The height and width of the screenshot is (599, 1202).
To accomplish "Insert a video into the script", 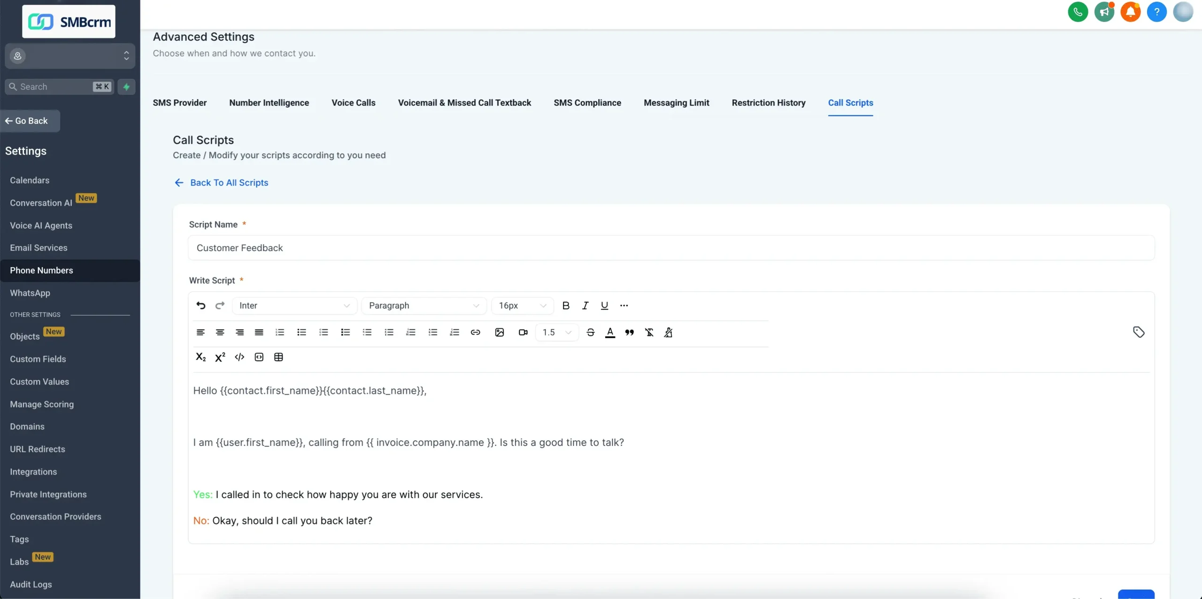I will [x=523, y=332].
